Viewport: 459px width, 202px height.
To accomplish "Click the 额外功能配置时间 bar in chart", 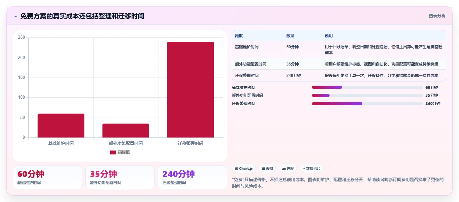I will click(126, 131).
